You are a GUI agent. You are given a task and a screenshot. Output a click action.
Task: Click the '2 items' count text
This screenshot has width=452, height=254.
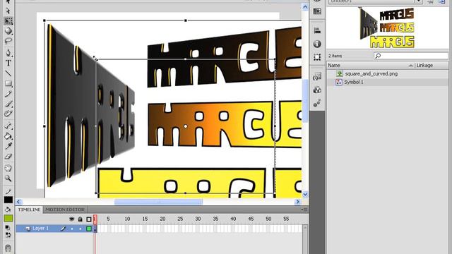tap(335, 56)
